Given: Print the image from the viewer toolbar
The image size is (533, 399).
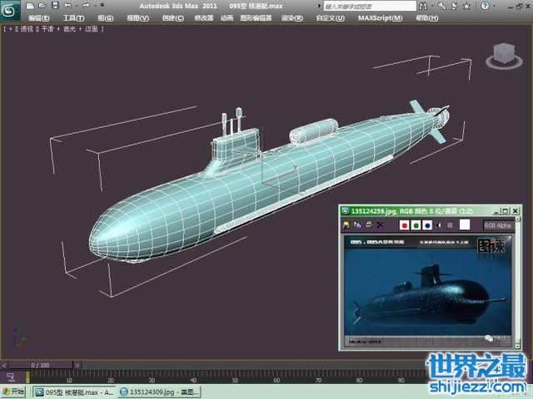Looking at the screenshot, I should [368, 224].
